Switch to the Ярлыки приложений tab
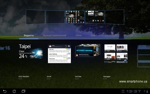 coord(54,35)
